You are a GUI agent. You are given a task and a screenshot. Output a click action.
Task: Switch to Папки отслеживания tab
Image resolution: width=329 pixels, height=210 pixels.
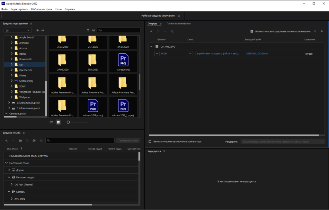tap(179, 23)
